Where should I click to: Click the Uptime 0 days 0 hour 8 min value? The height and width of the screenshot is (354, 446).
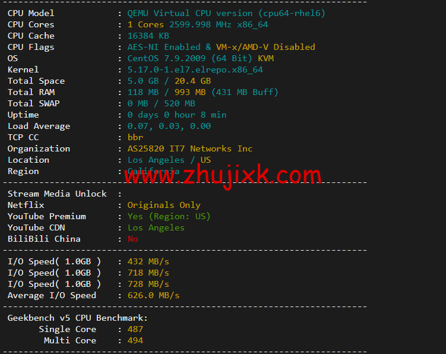[x=176, y=115]
